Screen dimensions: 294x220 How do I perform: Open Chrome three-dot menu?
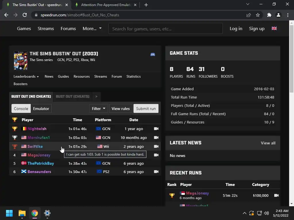pyautogui.click(x=288, y=15)
